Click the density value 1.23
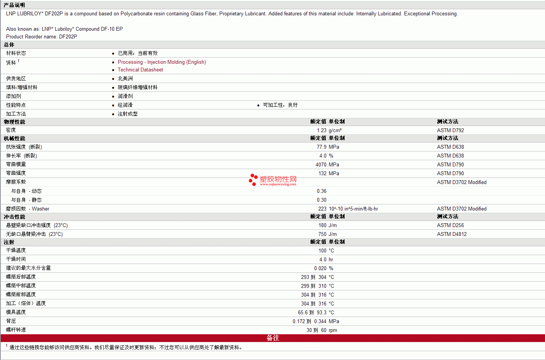 tap(321, 131)
